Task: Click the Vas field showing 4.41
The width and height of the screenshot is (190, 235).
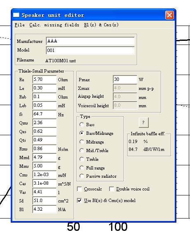Action: [45, 192]
